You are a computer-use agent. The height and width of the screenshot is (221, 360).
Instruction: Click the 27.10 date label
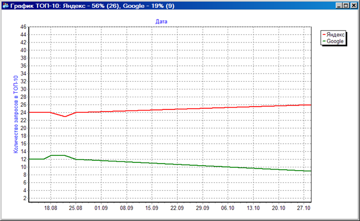click(304, 208)
